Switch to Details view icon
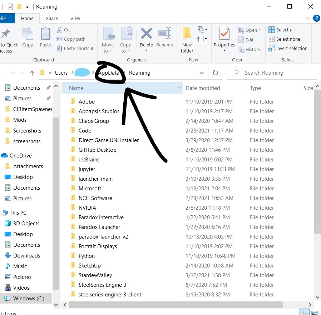Image resolution: width=321 pixels, height=315 pixels. 305,312
